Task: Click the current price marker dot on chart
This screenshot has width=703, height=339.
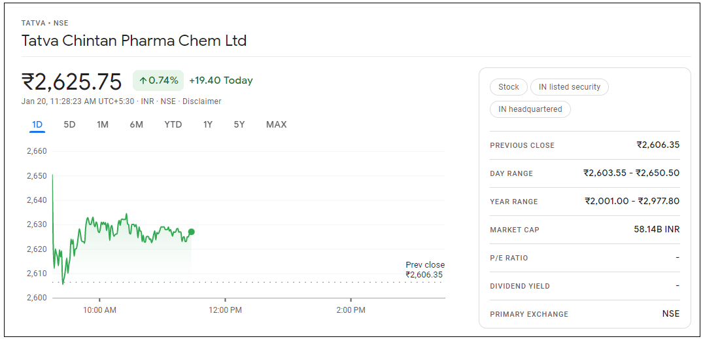Action: click(192, 232)
